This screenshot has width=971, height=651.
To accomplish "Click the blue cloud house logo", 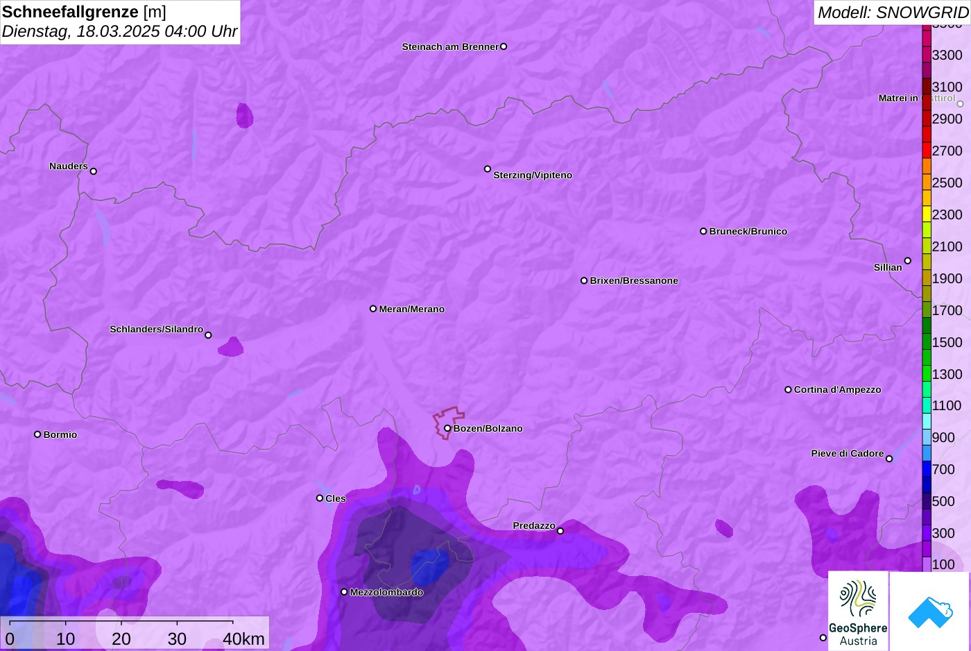I will click(x=930, y=611).
